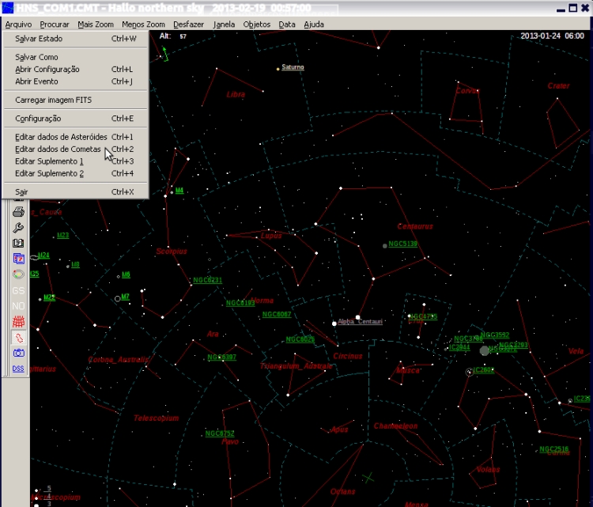This screenshot has width=593, height=507.
Task: Click the Saturno planet label
Action: [293, 67]
